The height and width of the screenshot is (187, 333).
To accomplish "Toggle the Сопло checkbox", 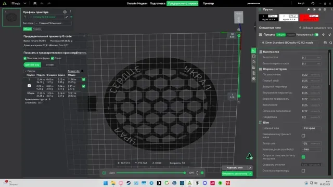I will [x=53, y=58].
